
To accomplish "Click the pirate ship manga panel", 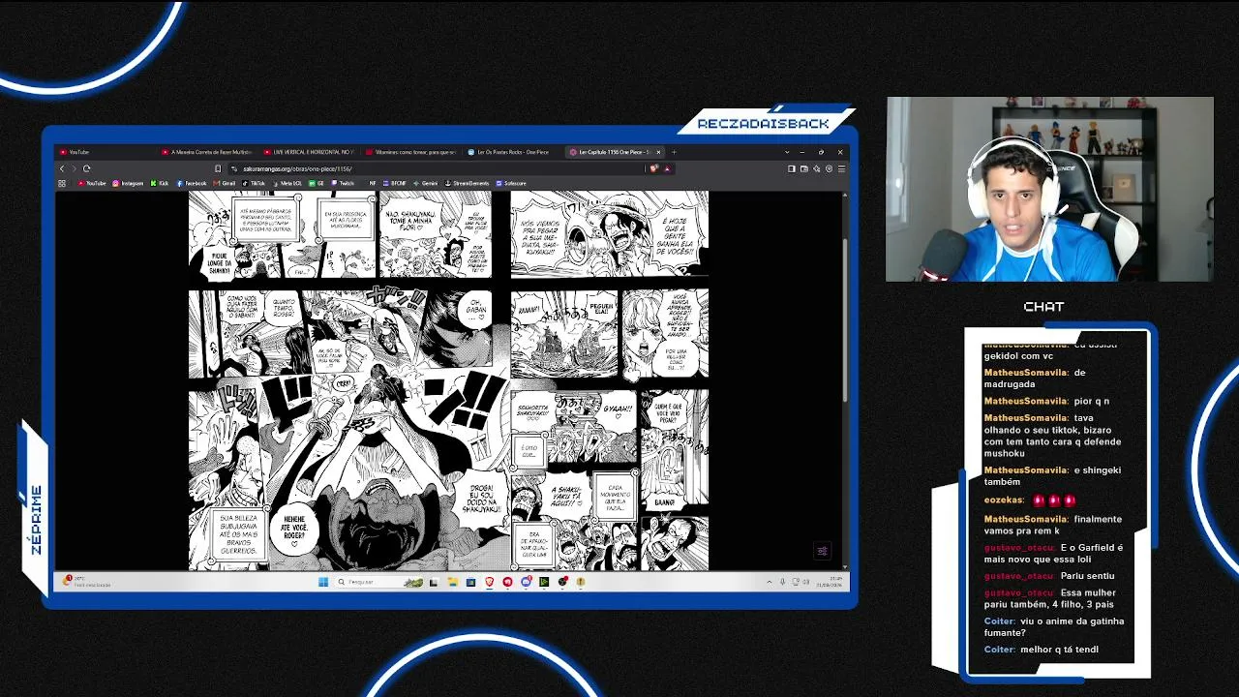I will click(564, 334).
